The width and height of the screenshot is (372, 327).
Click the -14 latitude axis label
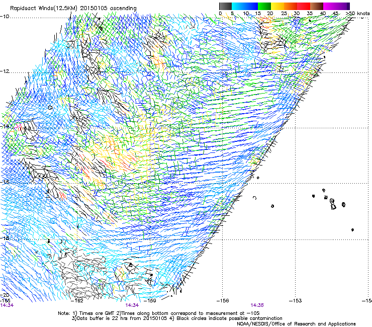[x=5, y=126]
